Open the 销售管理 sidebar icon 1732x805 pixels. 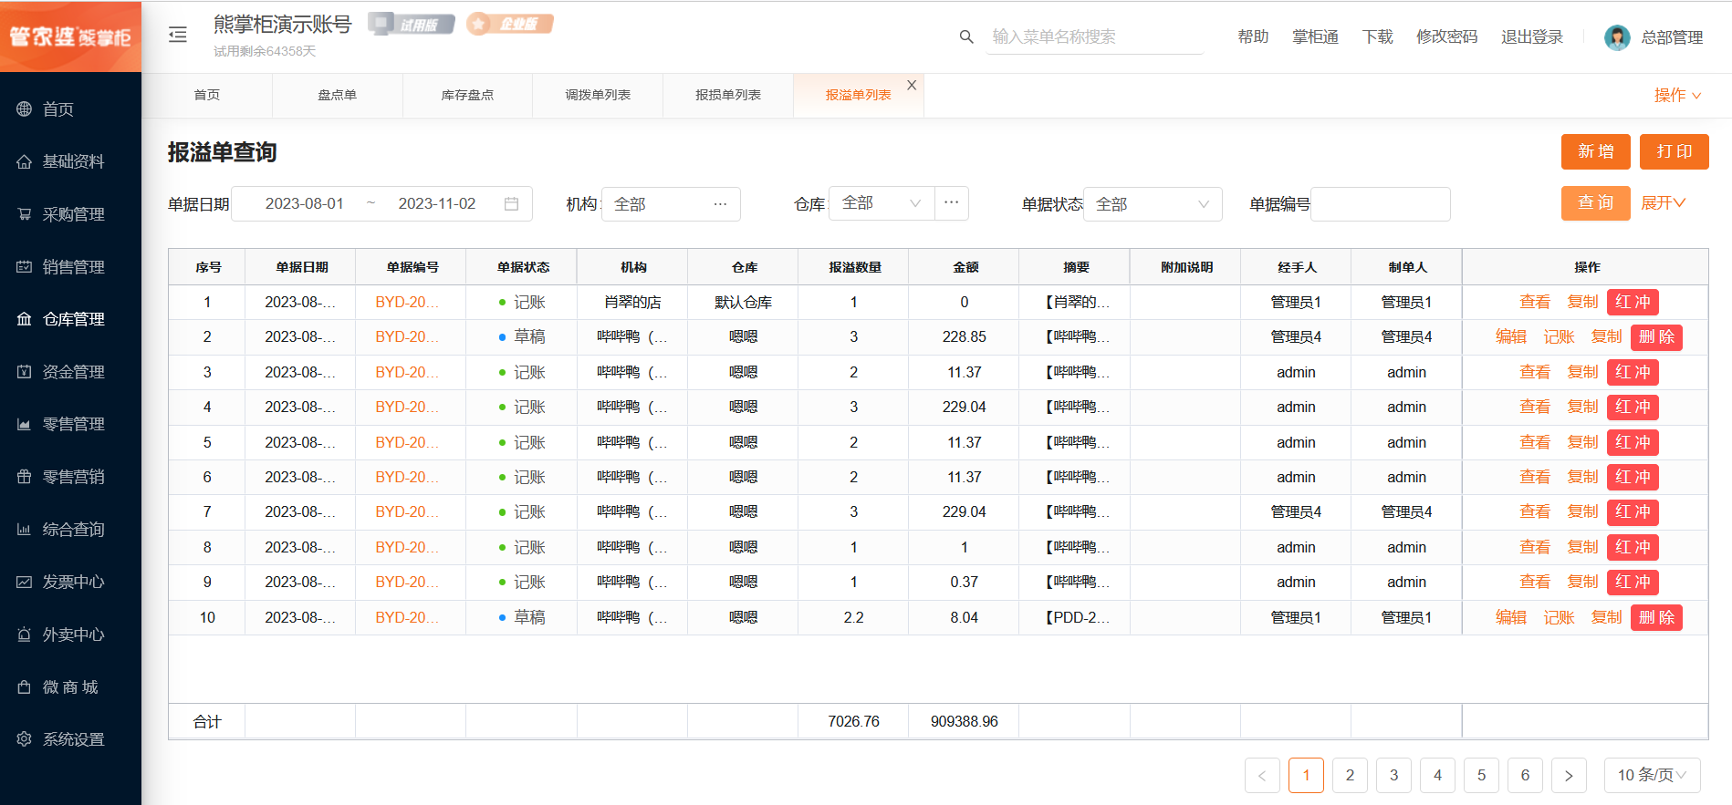click(x=25, y=267)
